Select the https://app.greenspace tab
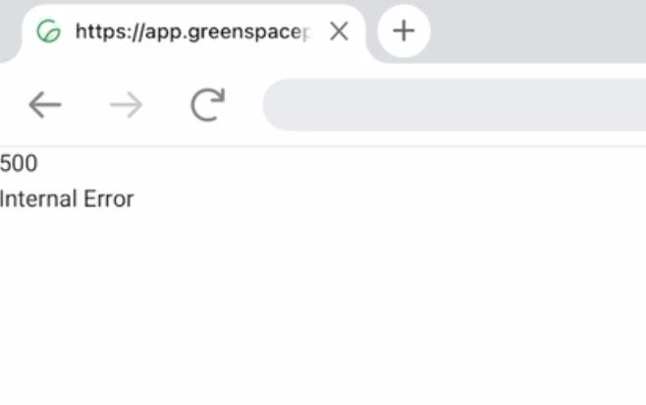 187,31
